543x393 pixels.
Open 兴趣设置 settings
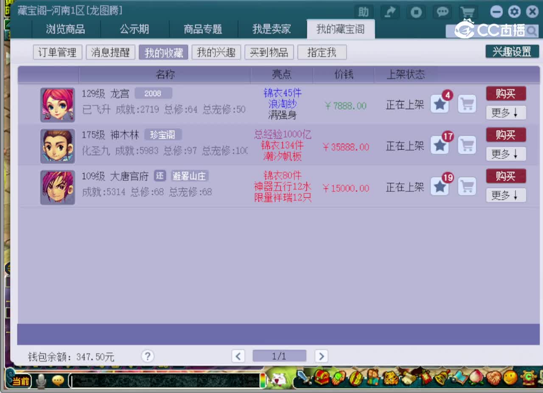512,51
